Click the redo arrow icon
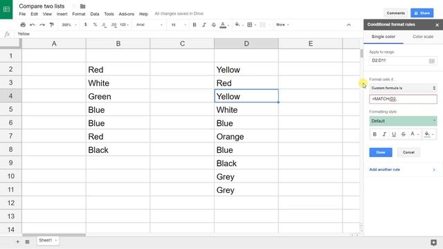The height and width of the screenshot is (249, 443). (42, 25)
